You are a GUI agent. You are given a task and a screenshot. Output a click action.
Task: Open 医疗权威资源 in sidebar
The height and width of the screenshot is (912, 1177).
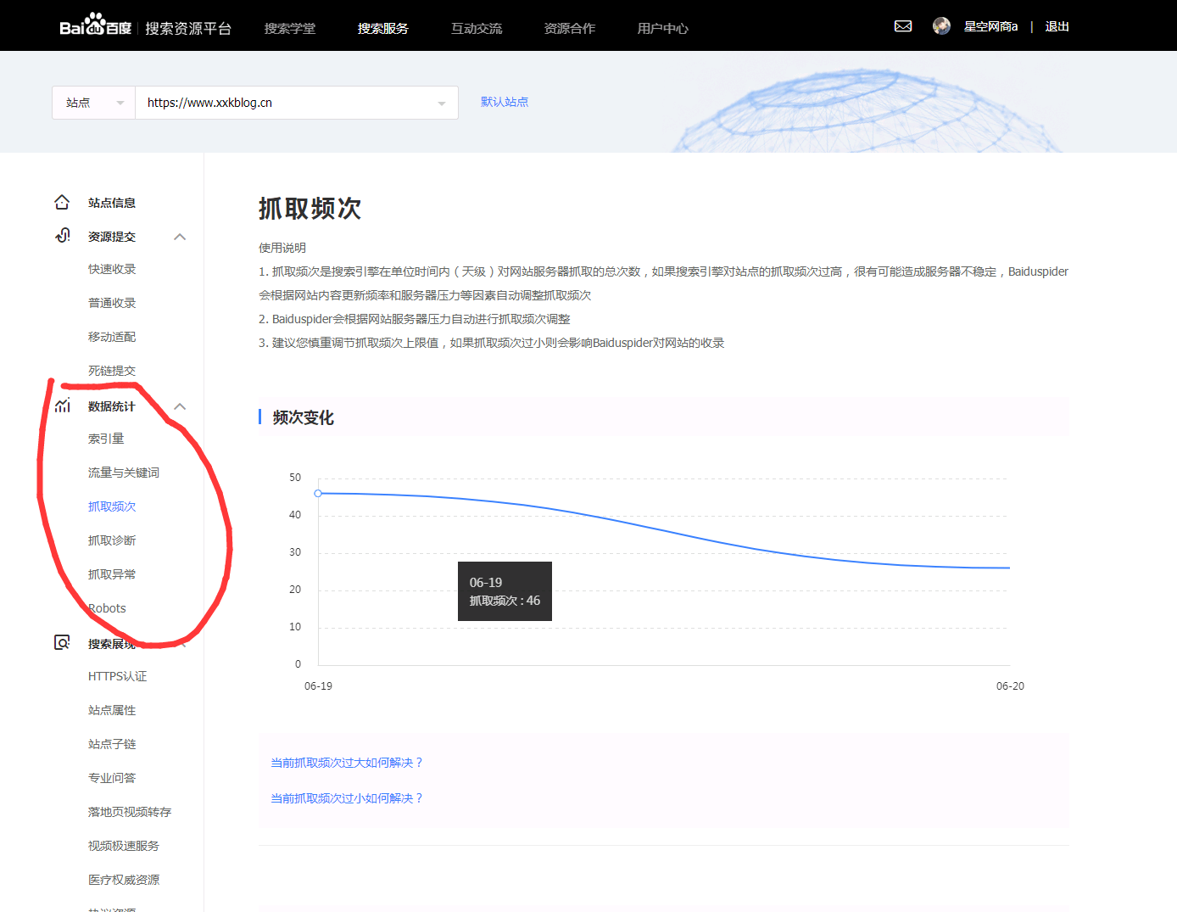124,880
